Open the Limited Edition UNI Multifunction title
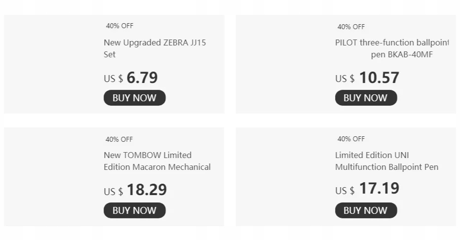 click(x=386, y=161)
